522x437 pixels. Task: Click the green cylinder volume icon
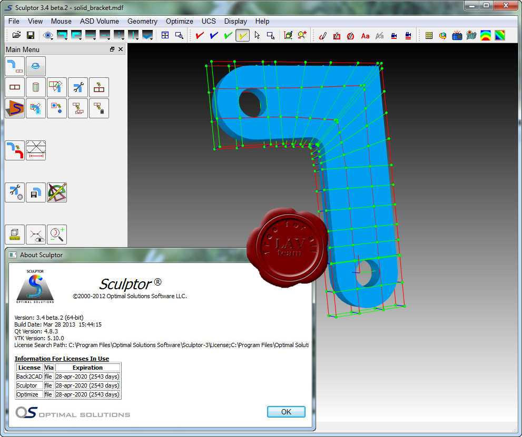tap(36, 87)
